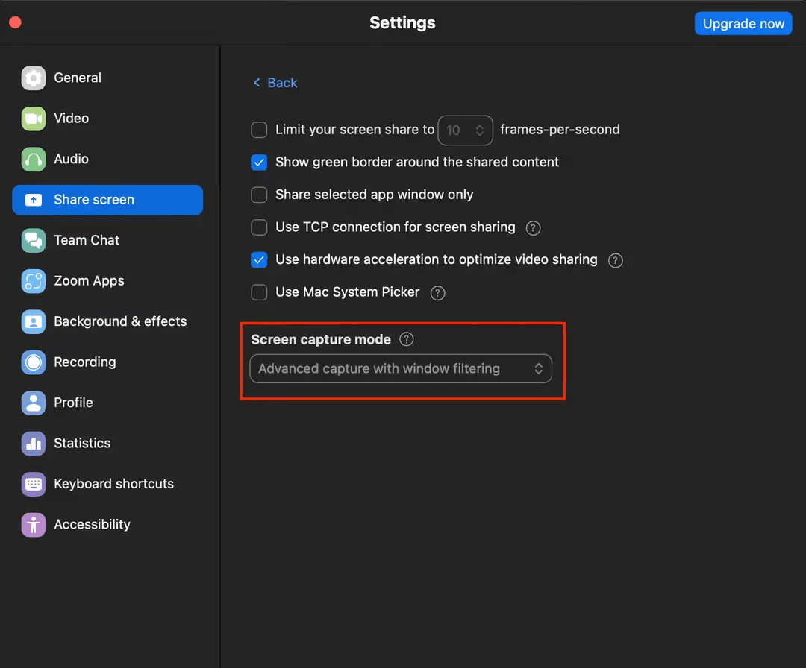Viewport: 806px width, 668px height.
Task: Open the Team Chat bubble icon
Action: point(34,240)
